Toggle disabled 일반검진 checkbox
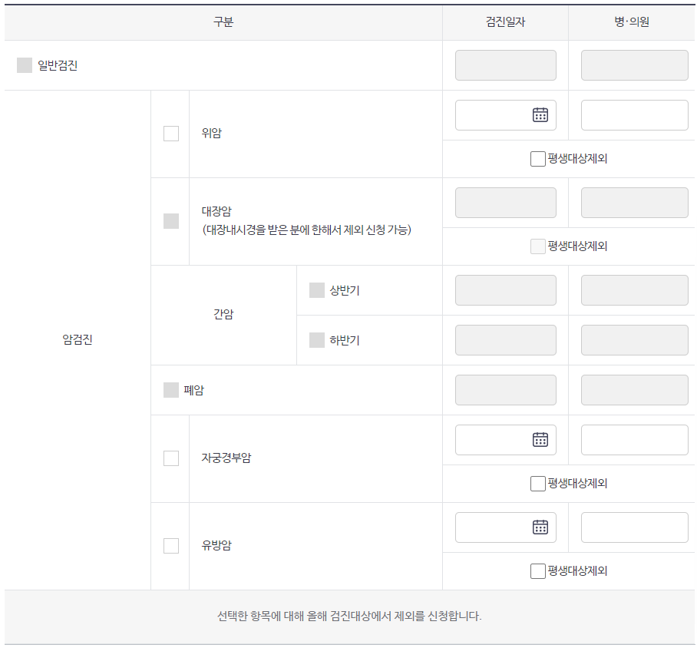The image size is (697, 648). 25,65
